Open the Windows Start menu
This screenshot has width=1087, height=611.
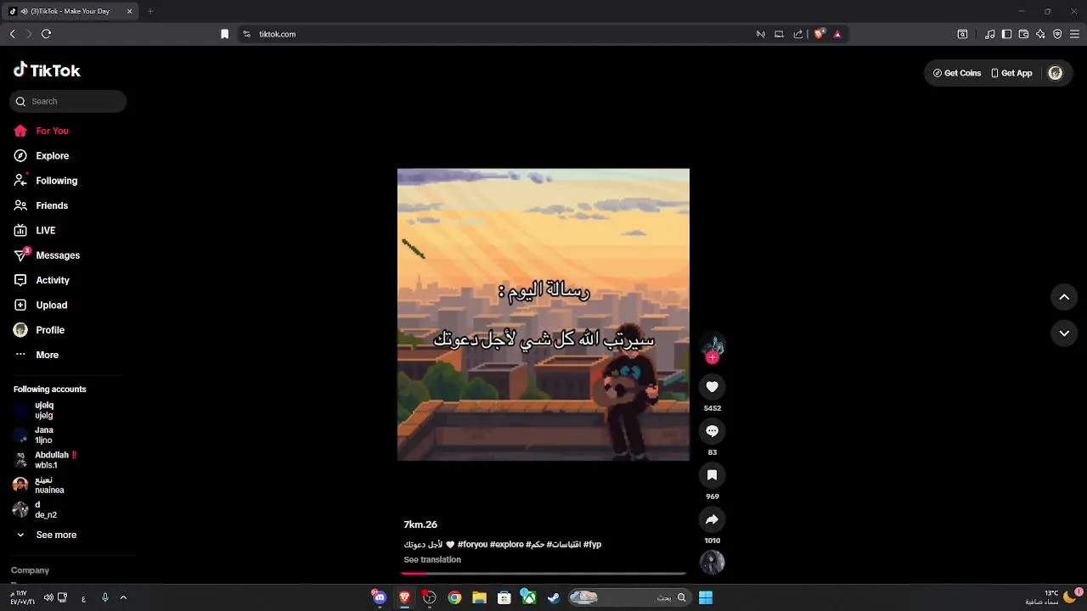pyautogui.click(x=706, y=597)
